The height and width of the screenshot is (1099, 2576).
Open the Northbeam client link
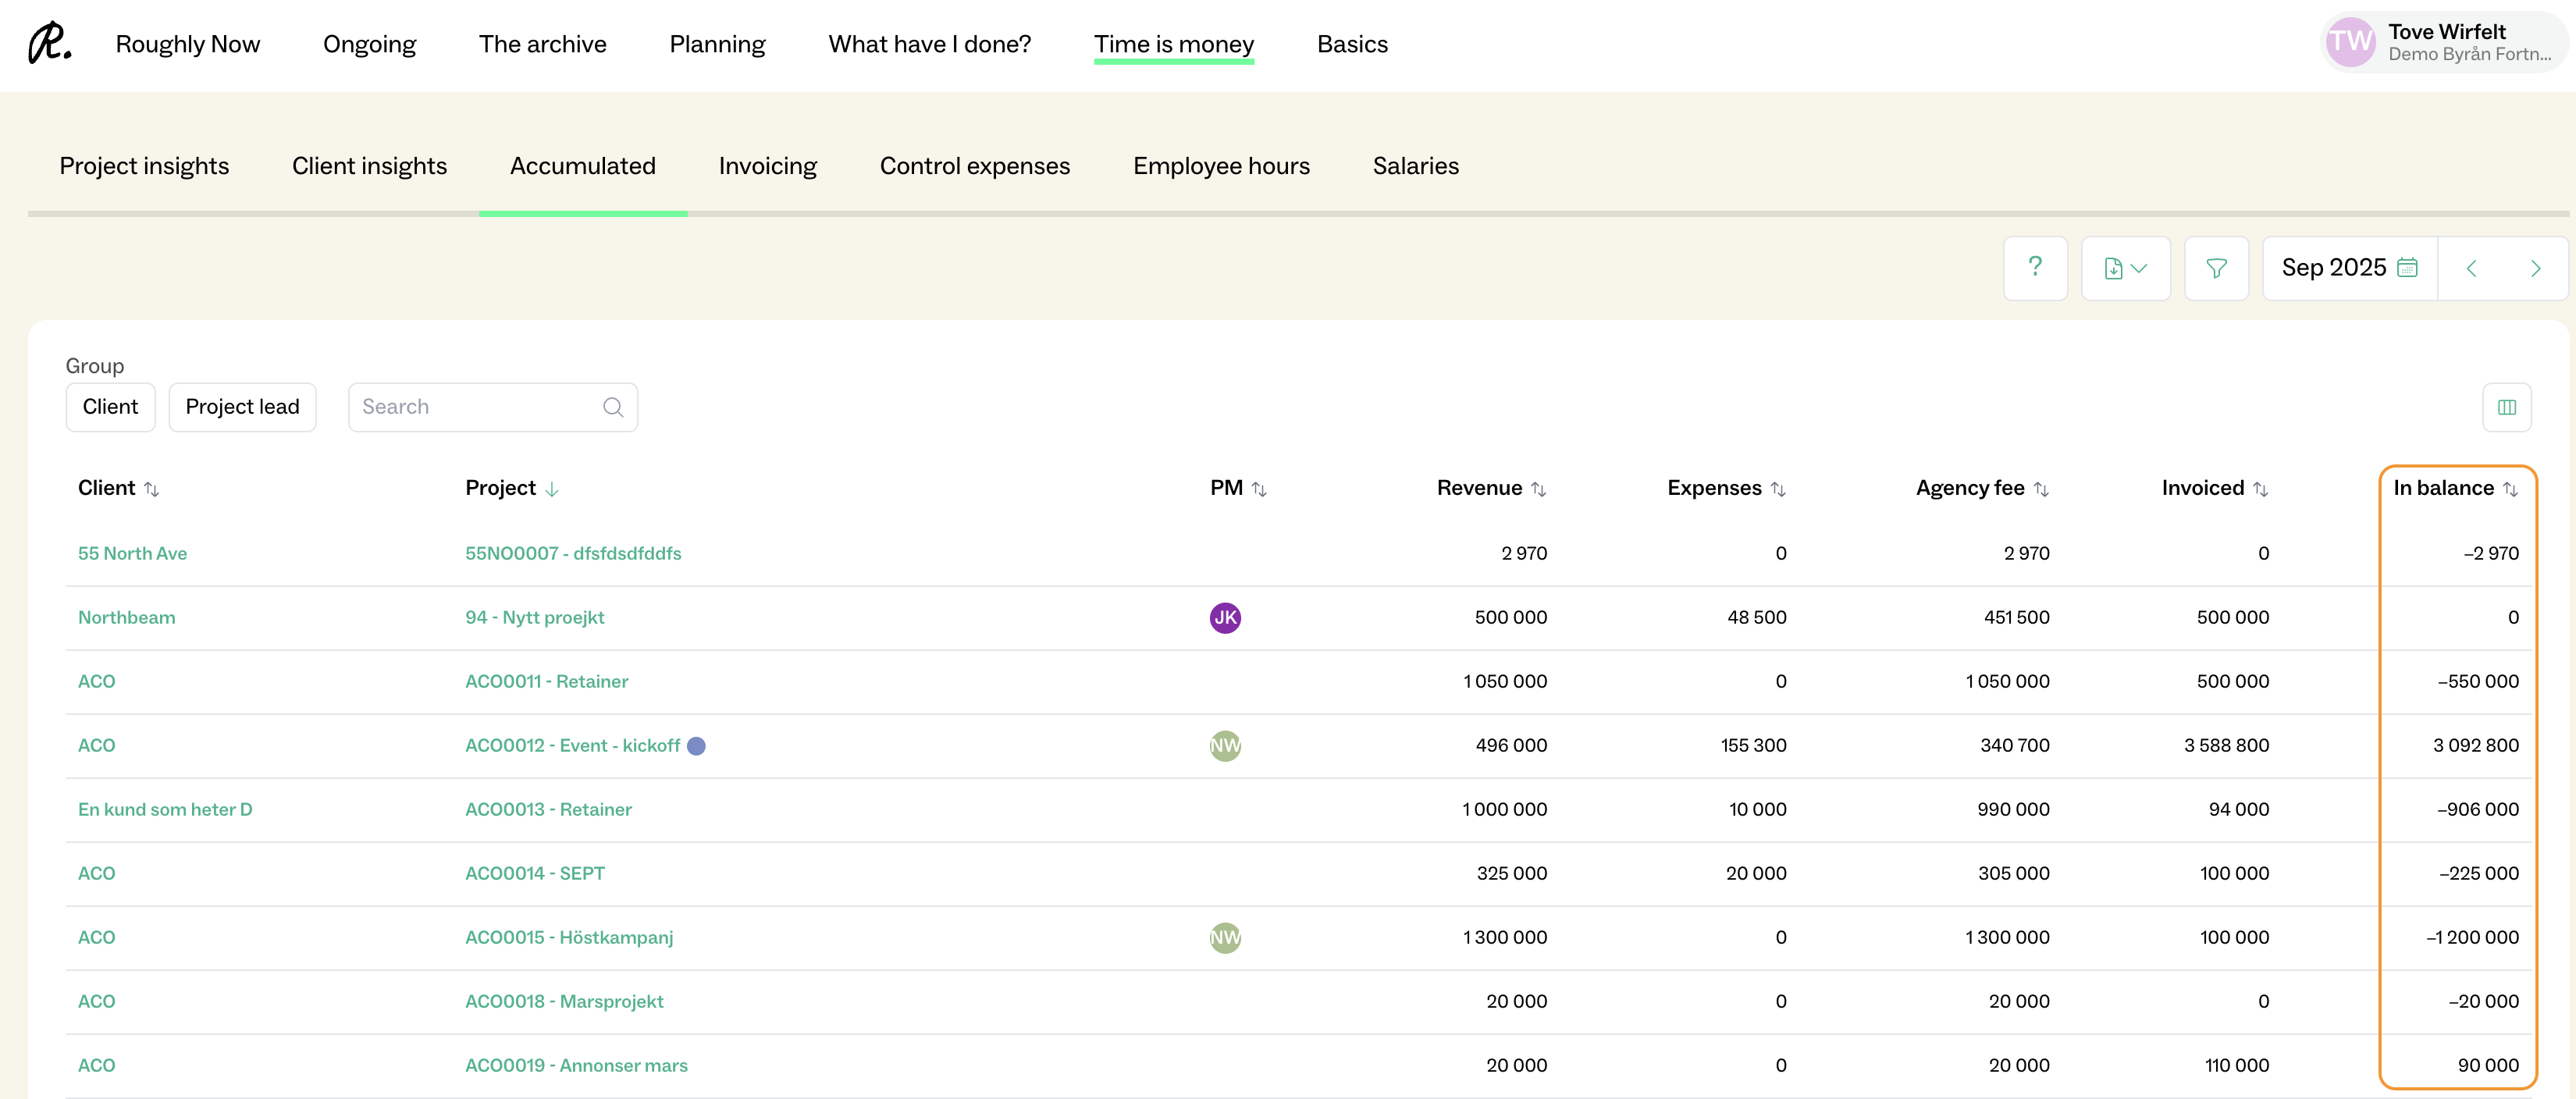[126, 617]
